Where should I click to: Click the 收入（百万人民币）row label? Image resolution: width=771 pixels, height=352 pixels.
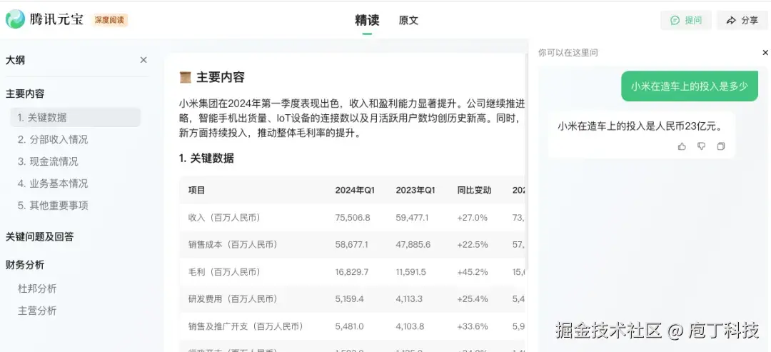pos(224,217)
